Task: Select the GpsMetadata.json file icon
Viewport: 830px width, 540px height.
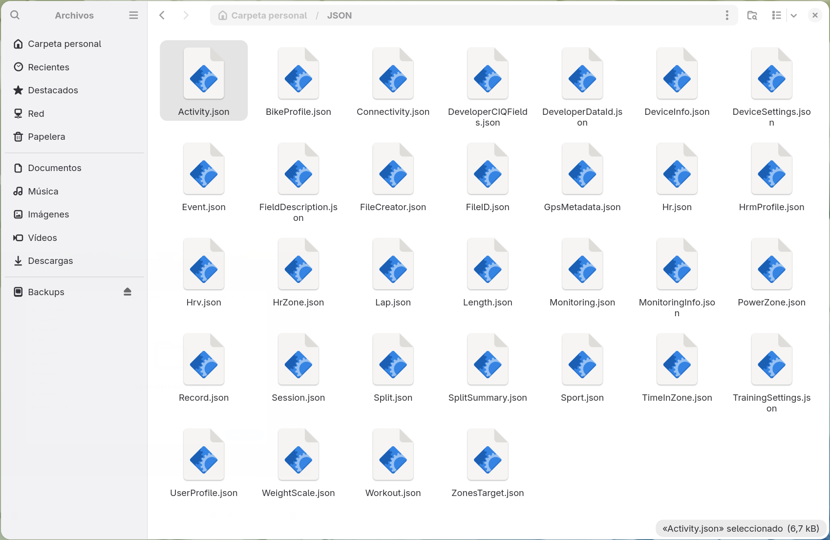Action: click(x=582, y=169)
